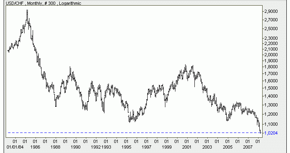Click the 2007 year label
290x153 pixels.
click(248, 147)
